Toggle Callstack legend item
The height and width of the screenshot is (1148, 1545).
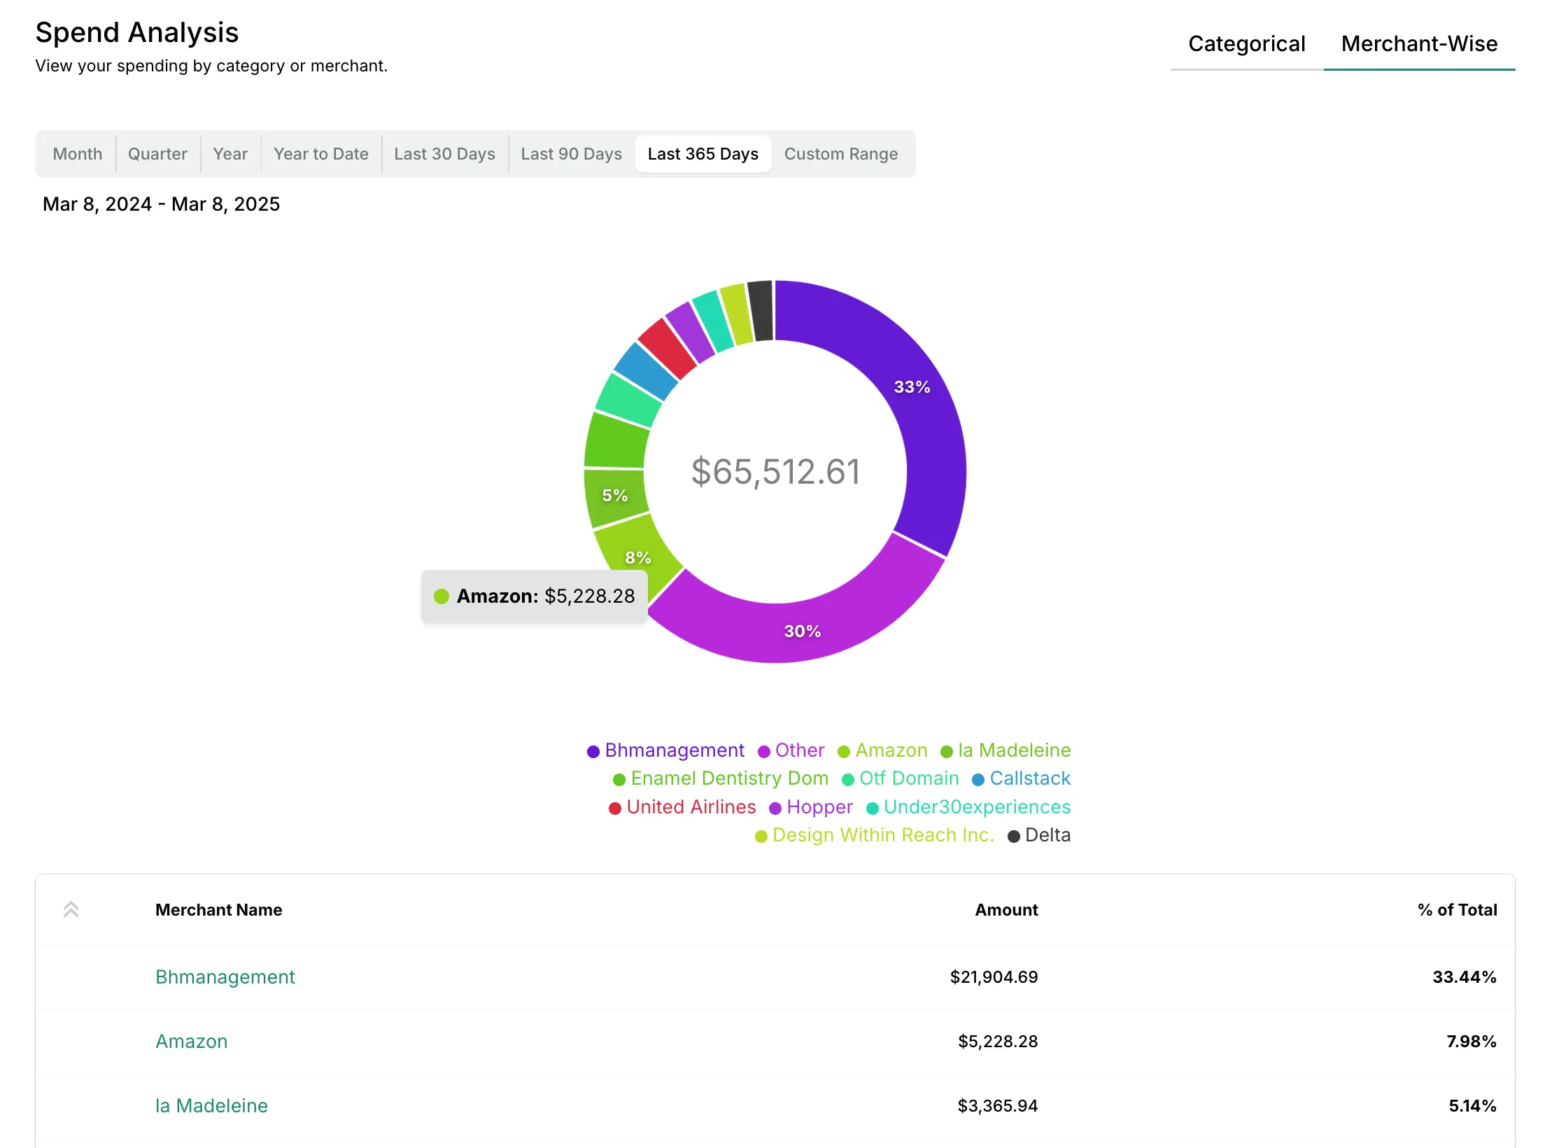point(1022,778)
